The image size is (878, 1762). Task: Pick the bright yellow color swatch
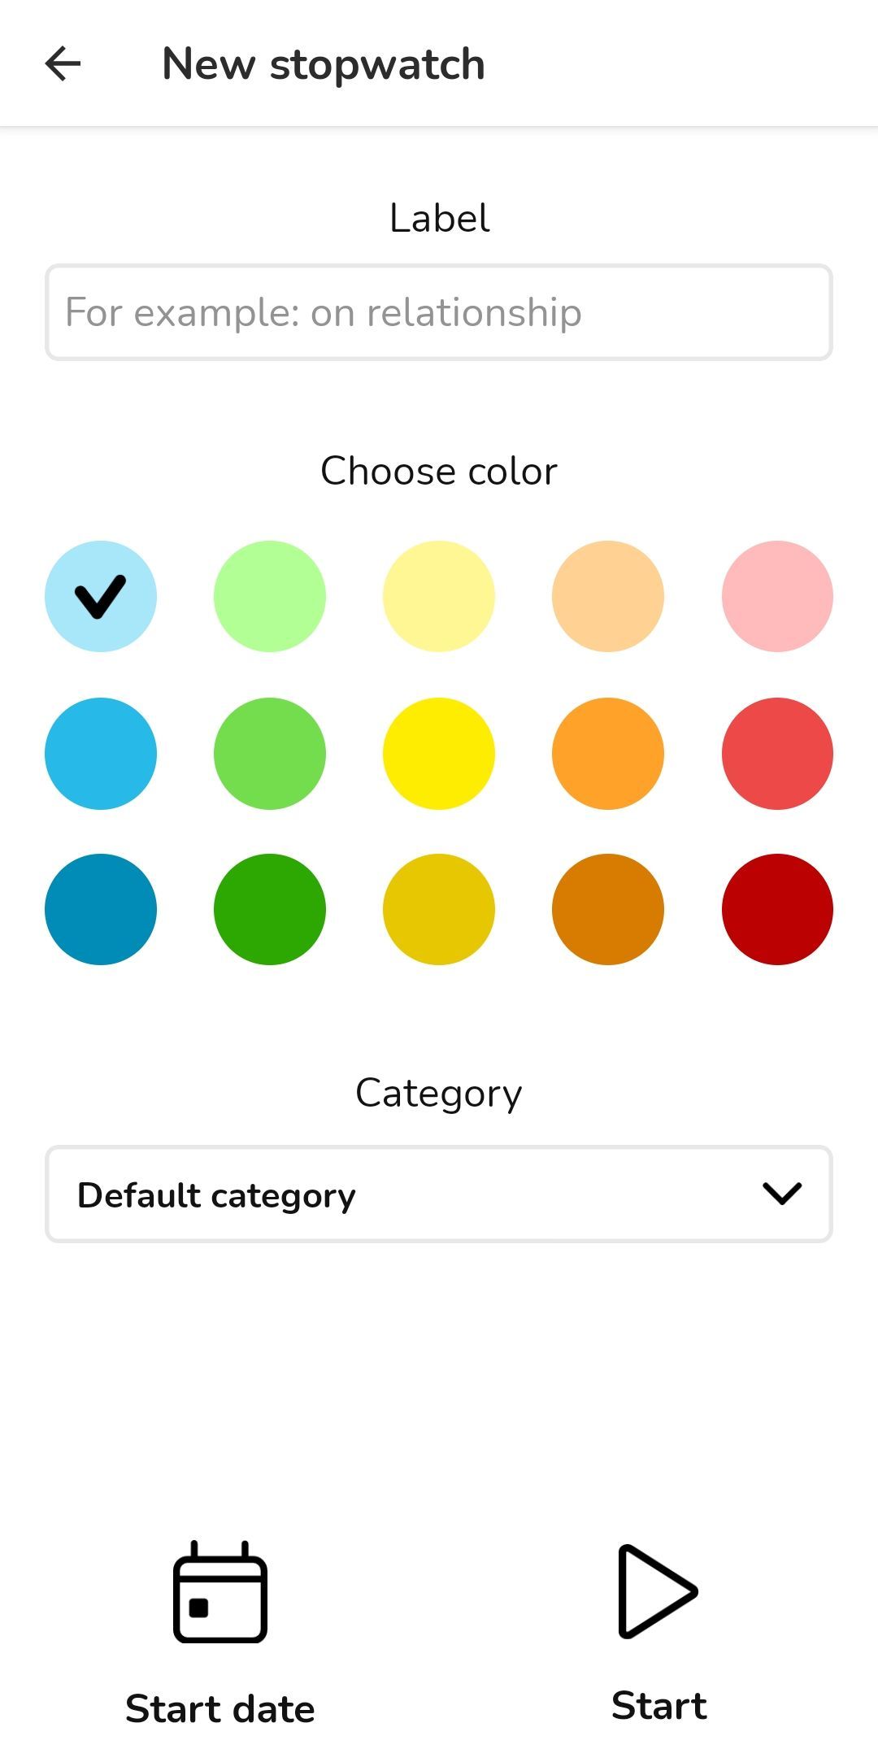click(439, 753)
